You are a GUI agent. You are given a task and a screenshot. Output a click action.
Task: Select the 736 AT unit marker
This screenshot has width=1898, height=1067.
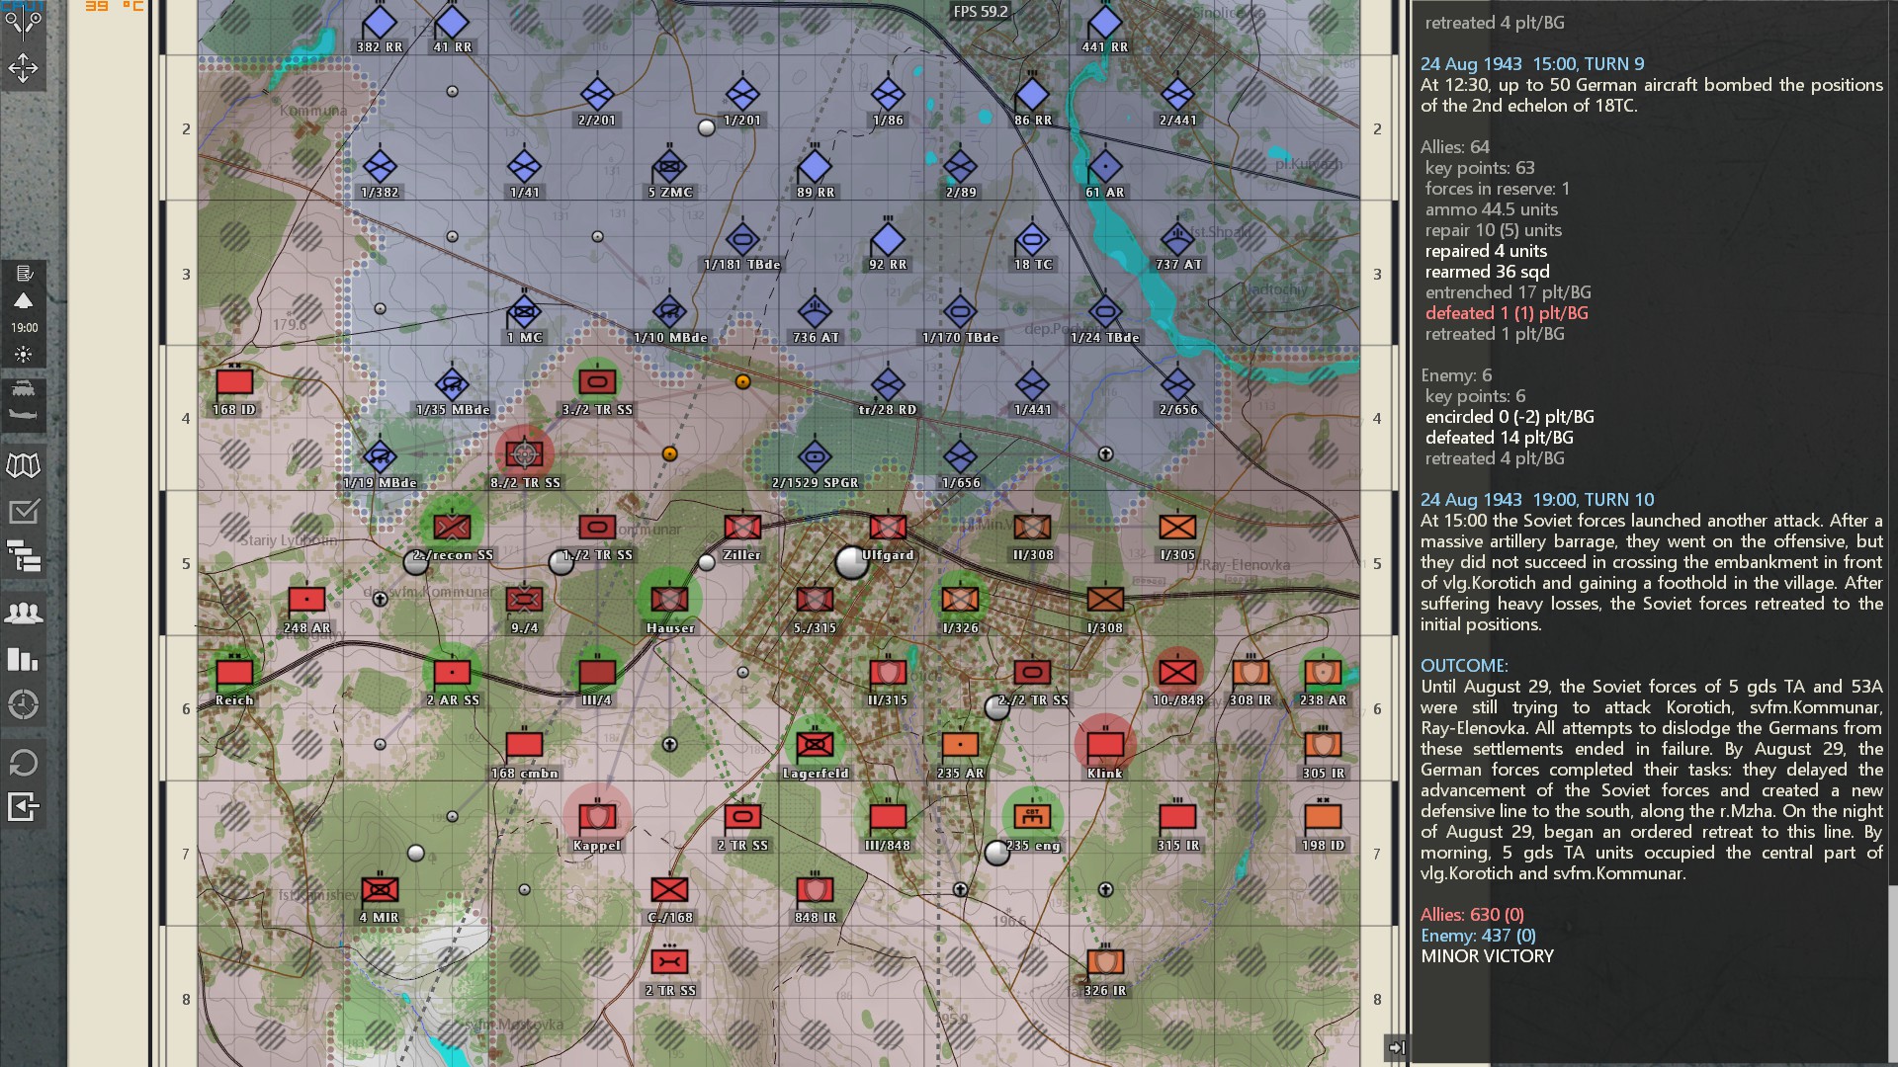[815, 312]
